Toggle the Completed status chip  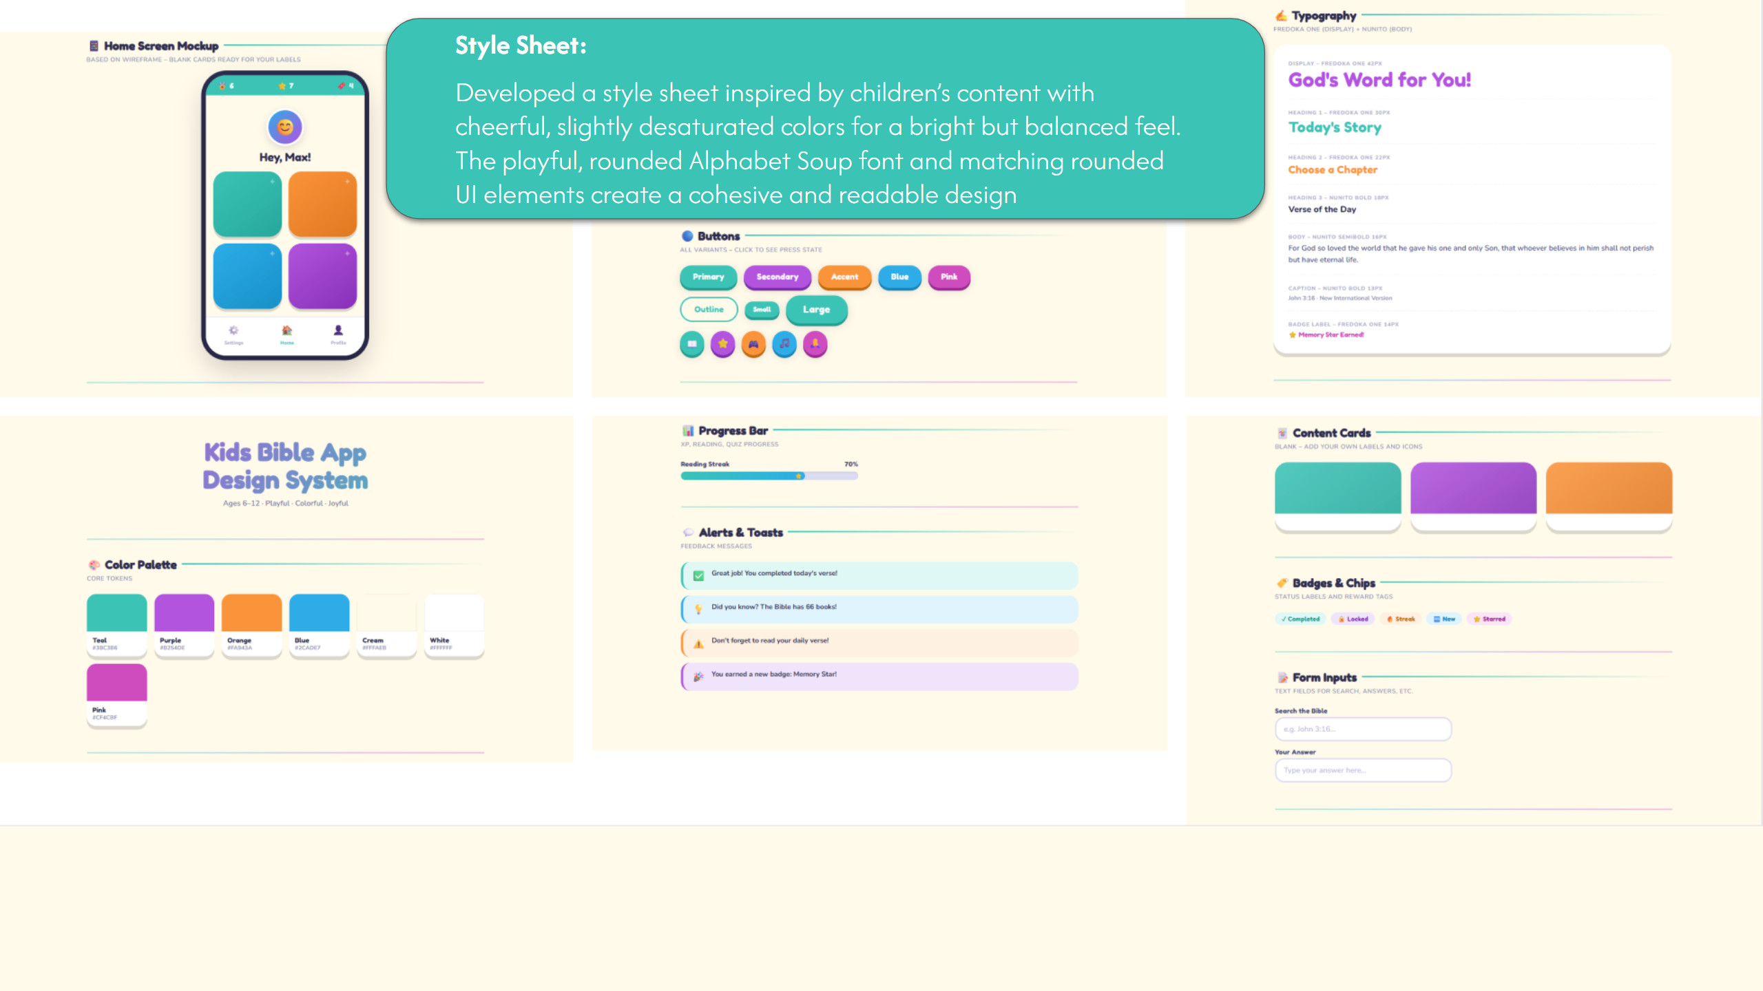[x=1300, y=619]
